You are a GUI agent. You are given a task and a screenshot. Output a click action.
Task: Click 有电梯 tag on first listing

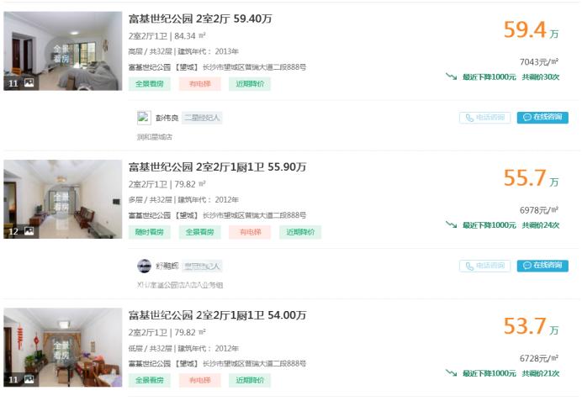pos(199,84)
